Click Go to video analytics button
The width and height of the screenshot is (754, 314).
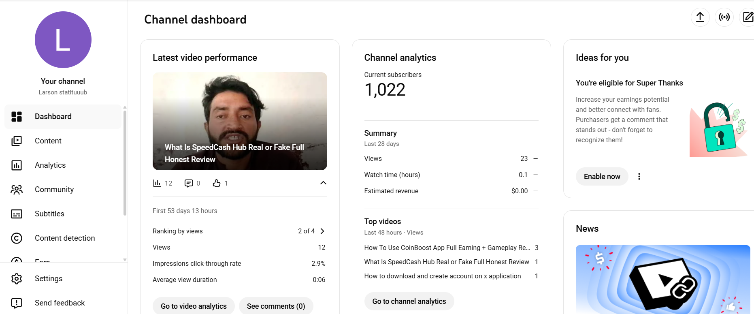(194, 306)
